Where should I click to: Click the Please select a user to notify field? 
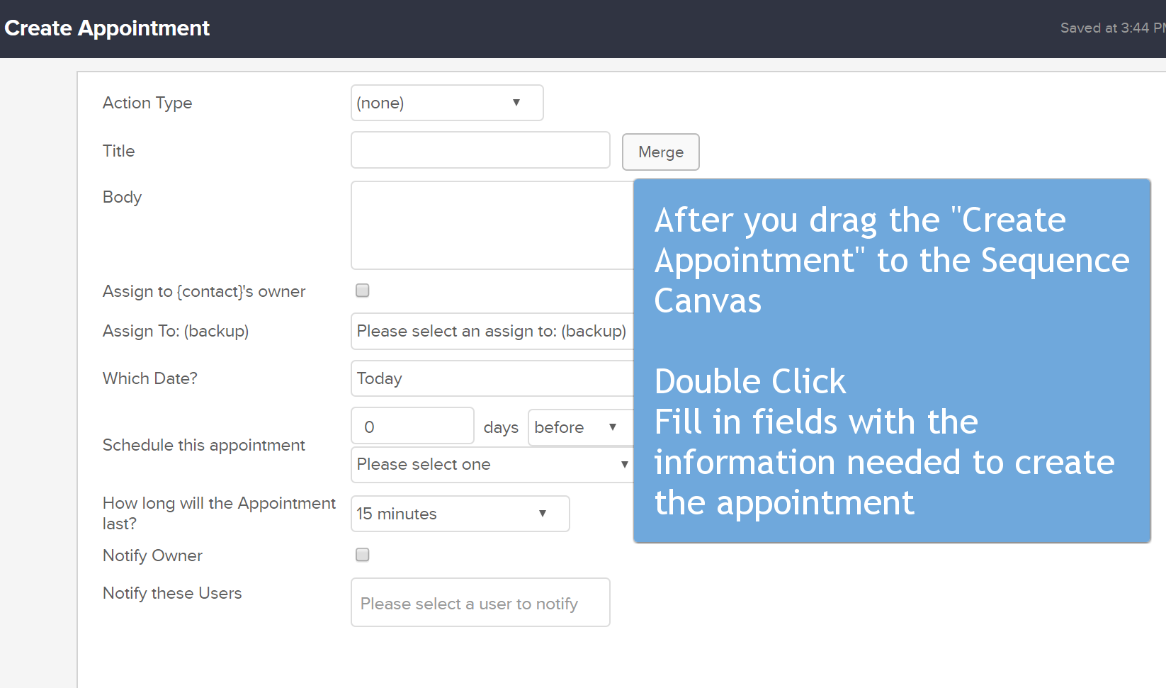tap(480, 602)
